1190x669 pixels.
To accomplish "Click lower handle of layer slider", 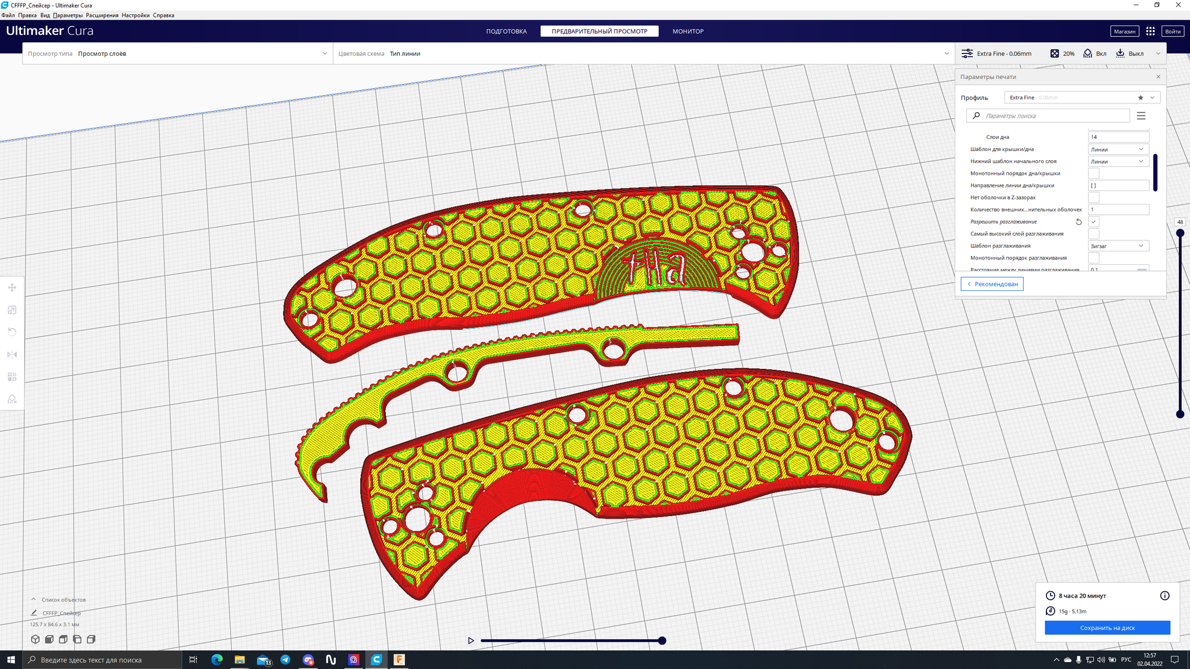I will [x=1180, y=414].
